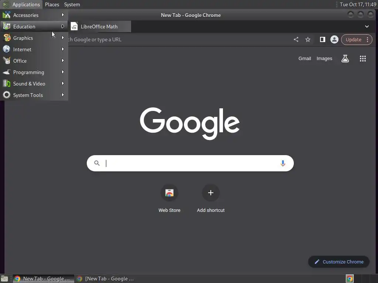The width and height of the screenshot is (378, 283).
Task: Click the Education category icon
Action: tap(7, 26)
